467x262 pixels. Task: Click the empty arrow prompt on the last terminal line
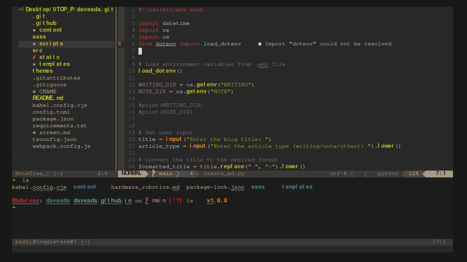[14, 207]
